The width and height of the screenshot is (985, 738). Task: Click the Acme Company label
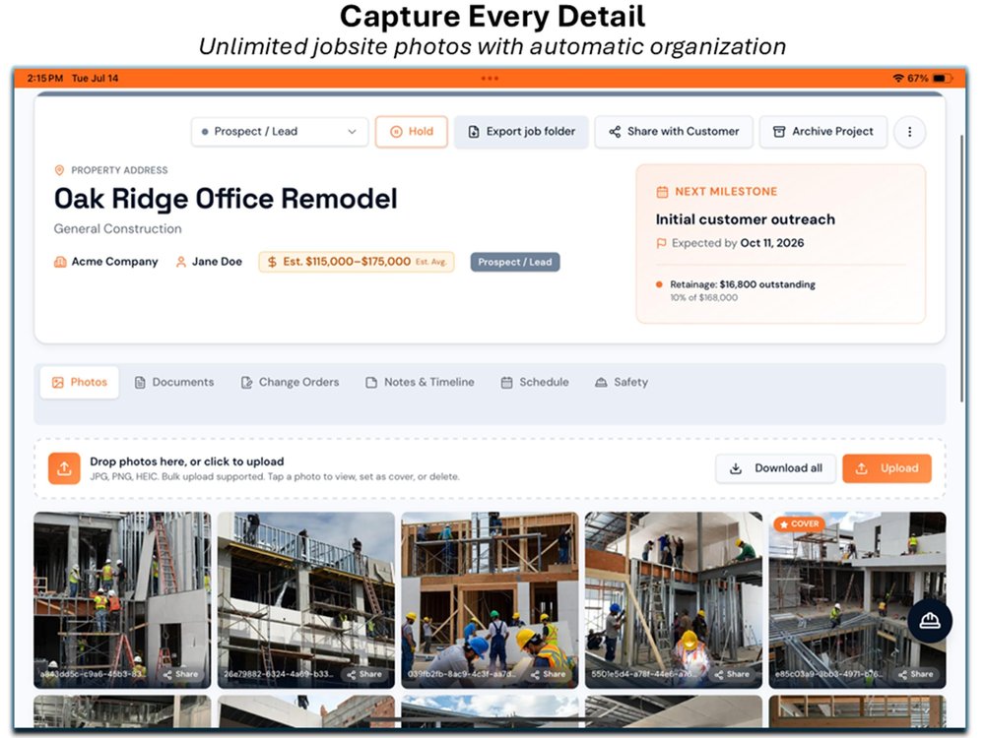tap(115, 262)
